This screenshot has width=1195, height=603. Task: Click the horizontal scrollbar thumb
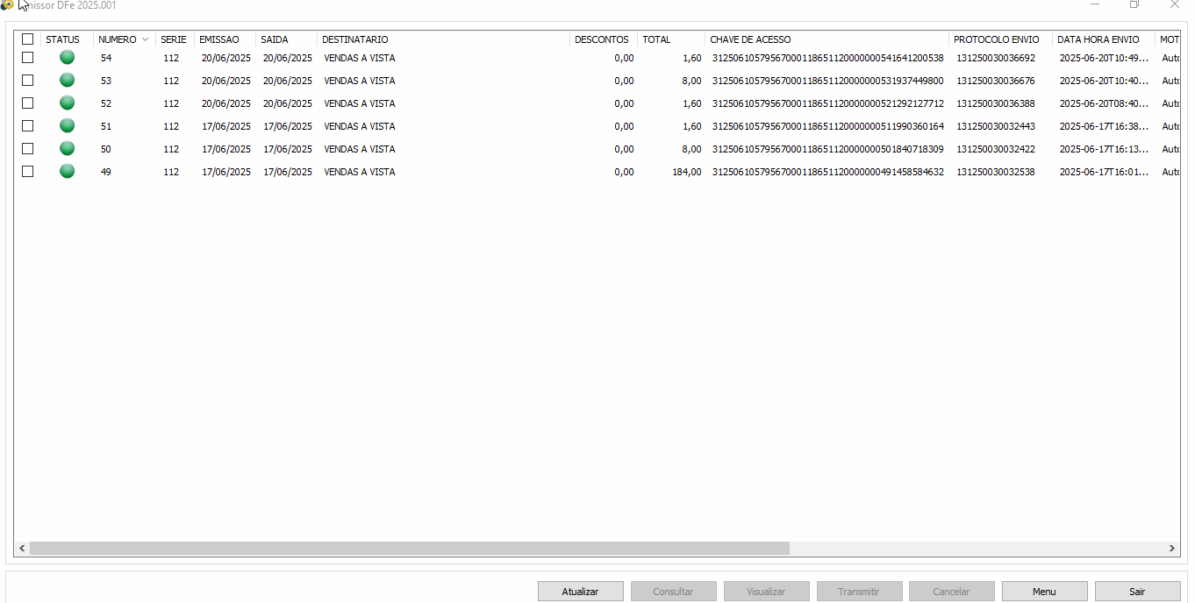409,549
